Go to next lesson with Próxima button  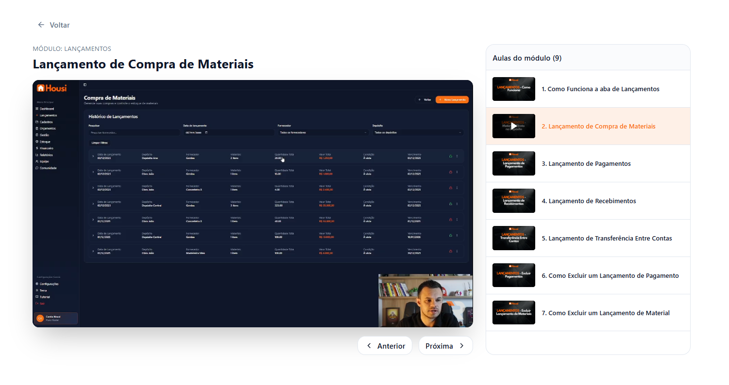(445, 346)
